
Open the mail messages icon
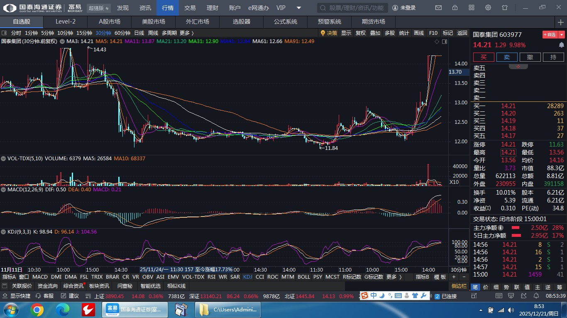pyautogui.click(x=438, y=8)
